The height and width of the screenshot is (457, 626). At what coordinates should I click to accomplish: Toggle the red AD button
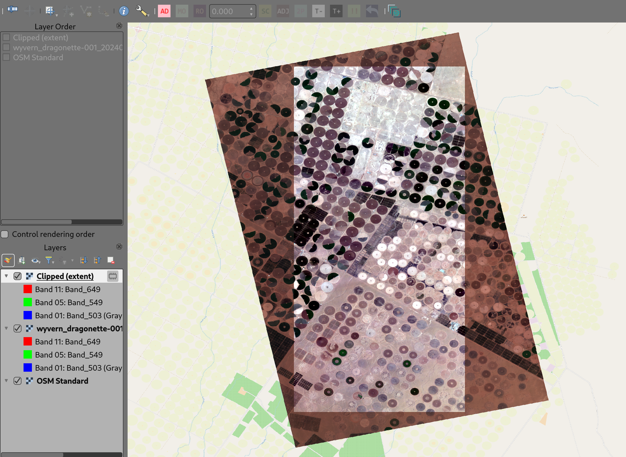pyautogui.click(x=164, y=11)
